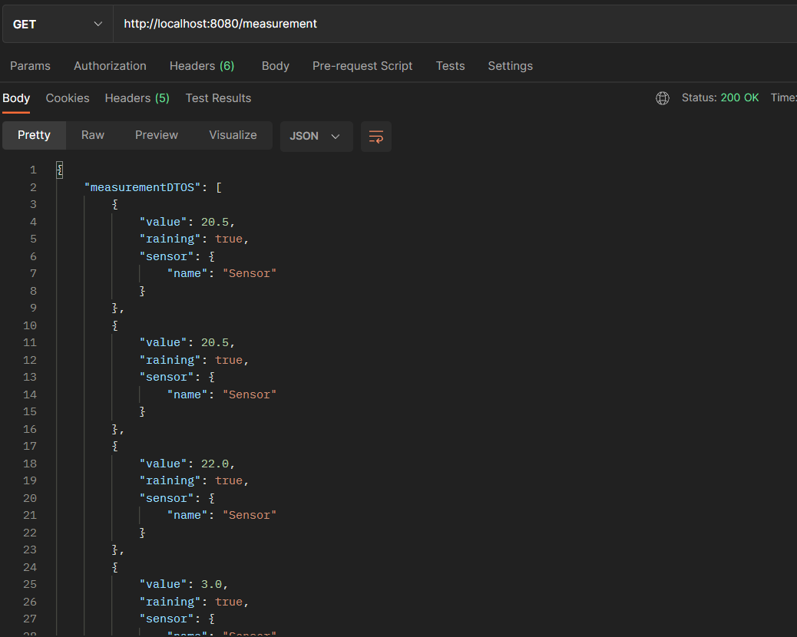Click the "sensor" key on line 20
The width and height of the screenshot is (797, 637).
(x=167, y=498)
